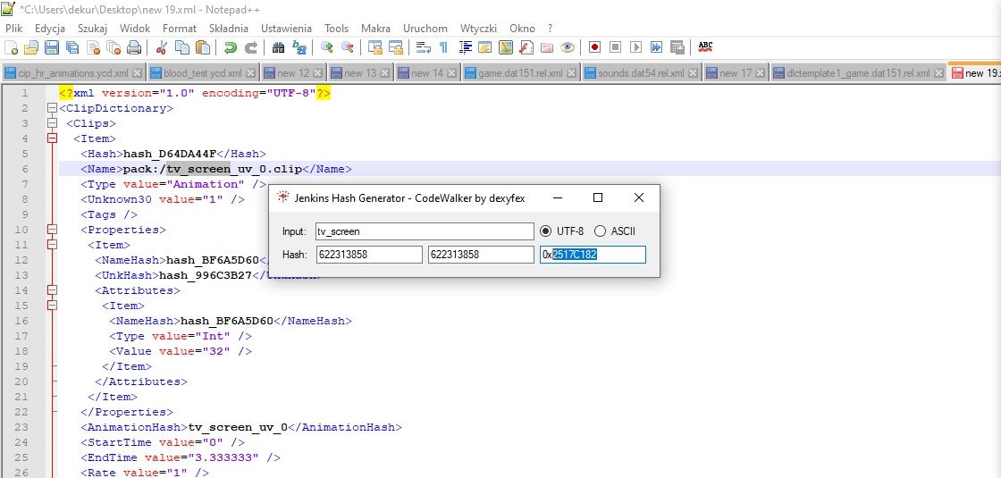The width and height of the screenshot is (1001, 478).
Task: Collapse the line 15 Item fold marker
Action: [x=53, y=306]
